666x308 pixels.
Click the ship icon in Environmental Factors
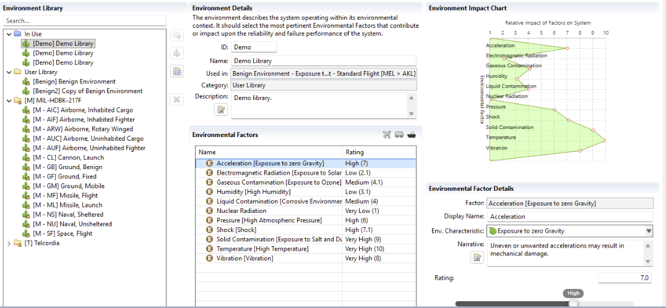[411, 135]
